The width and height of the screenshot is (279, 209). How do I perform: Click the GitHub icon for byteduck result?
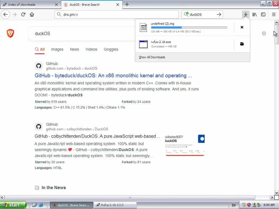(39, 66)
